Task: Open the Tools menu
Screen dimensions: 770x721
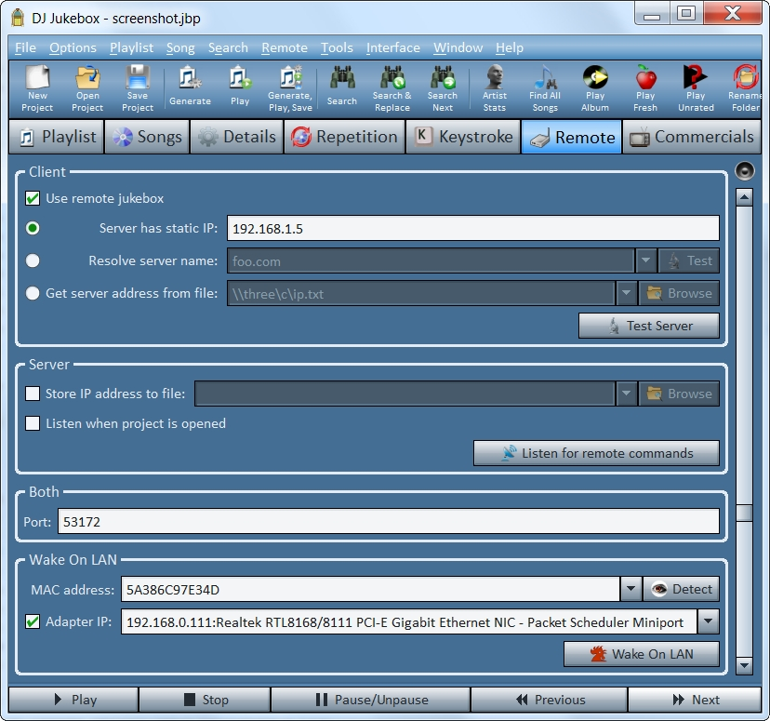Action: pos(337,47)
